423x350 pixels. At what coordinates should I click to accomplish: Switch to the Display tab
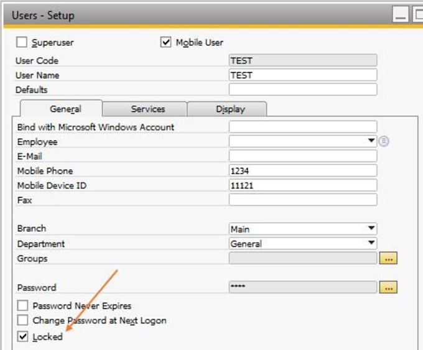point(230,109)
